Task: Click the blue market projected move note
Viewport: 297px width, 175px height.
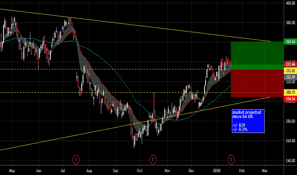Action: [x=248, y=121]
